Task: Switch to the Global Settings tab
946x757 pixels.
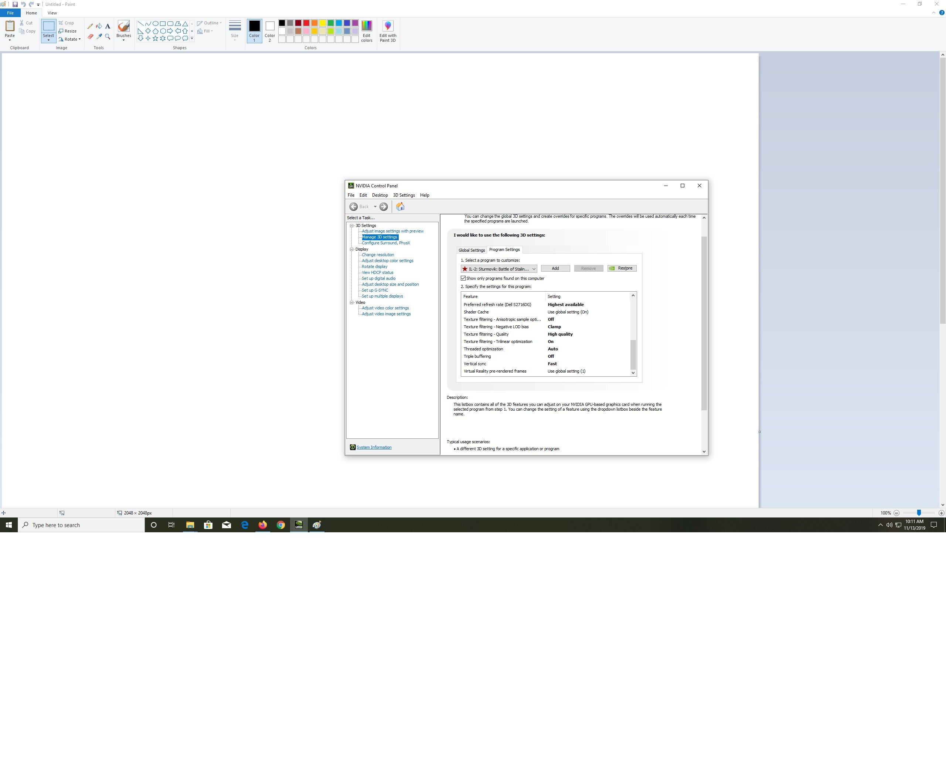Action: click(x=471, y=250)
